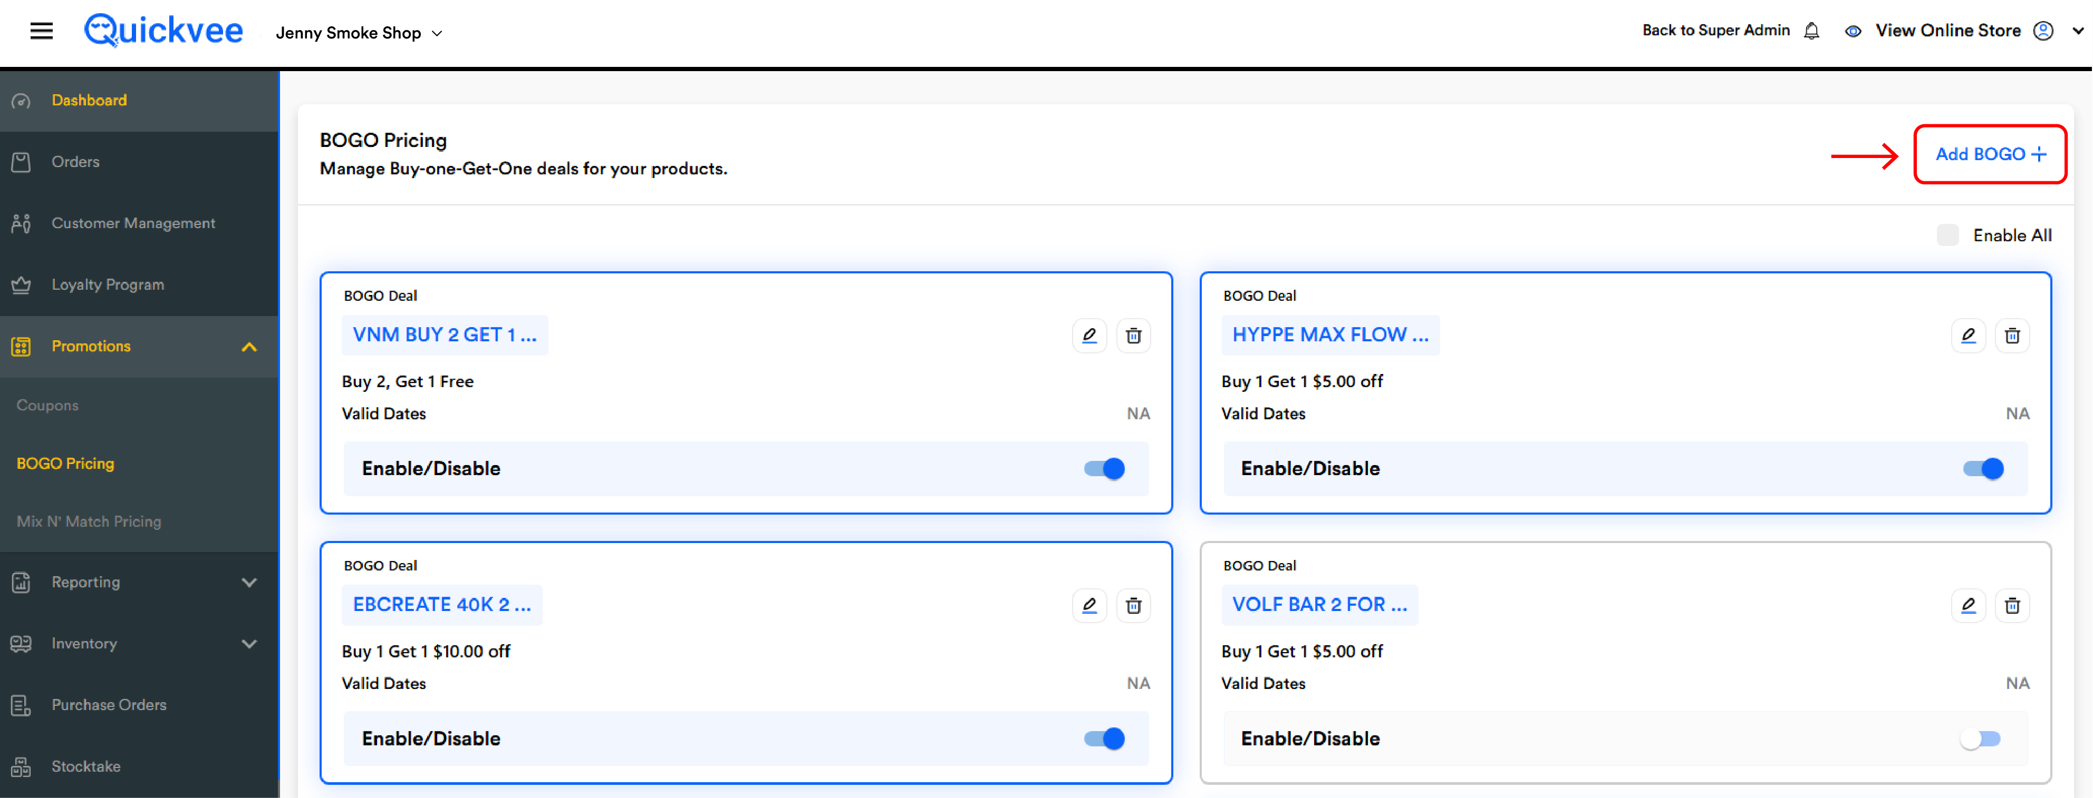Click the Quickvee logo
2093x798 pixels.
pos(163,31)
